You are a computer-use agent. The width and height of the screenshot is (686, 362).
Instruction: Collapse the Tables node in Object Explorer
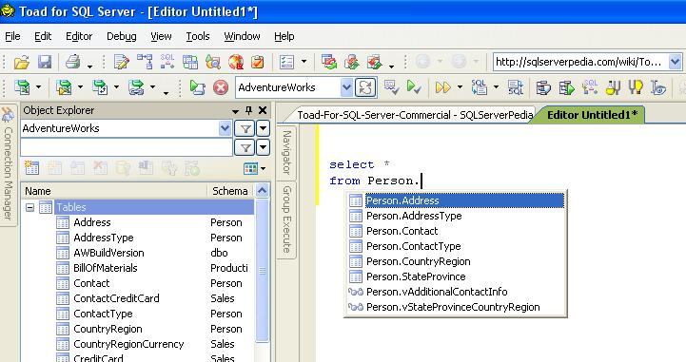29,207
